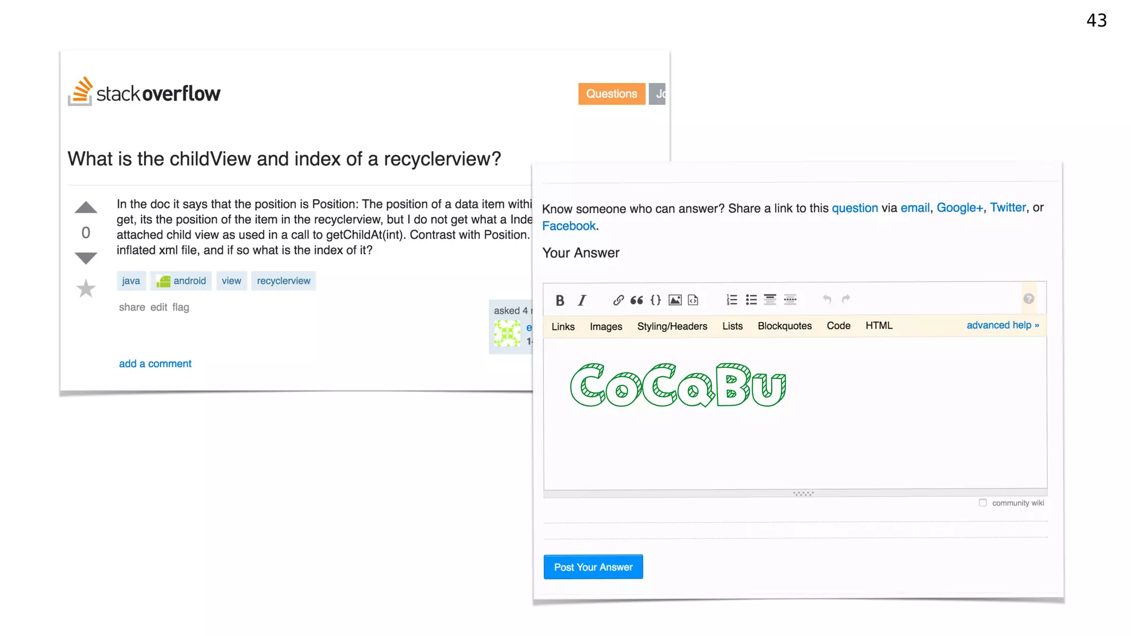Click the view tag
Viewport: 1131px width, 636px height.
(x=231, y=280)
